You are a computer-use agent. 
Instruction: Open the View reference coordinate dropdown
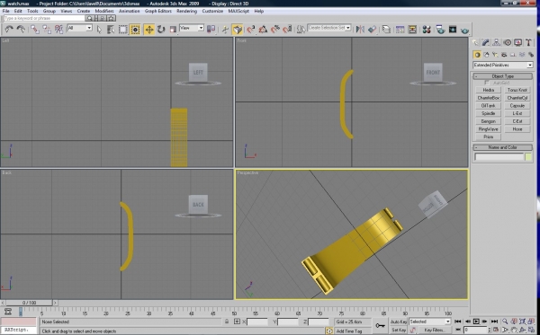pyautogui.click(x=192, y=28)
